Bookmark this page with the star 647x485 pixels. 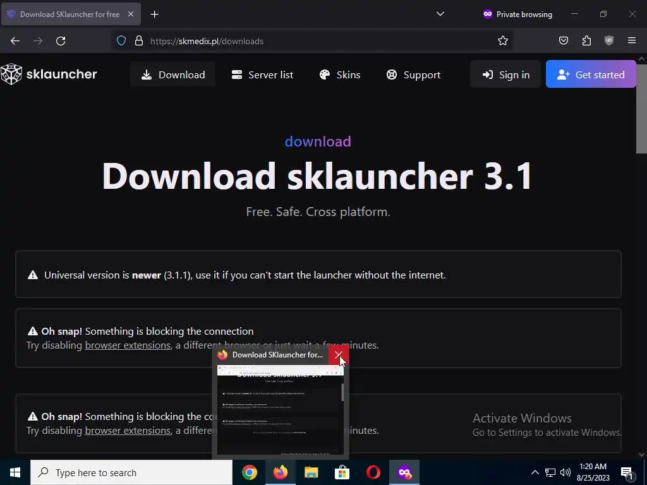tap(502, 41)
